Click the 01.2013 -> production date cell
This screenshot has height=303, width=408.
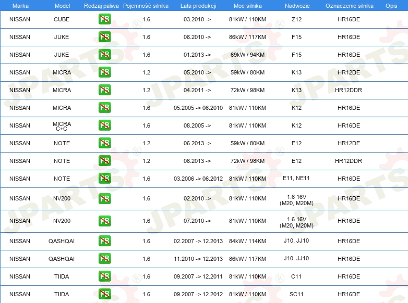[197, 55]
